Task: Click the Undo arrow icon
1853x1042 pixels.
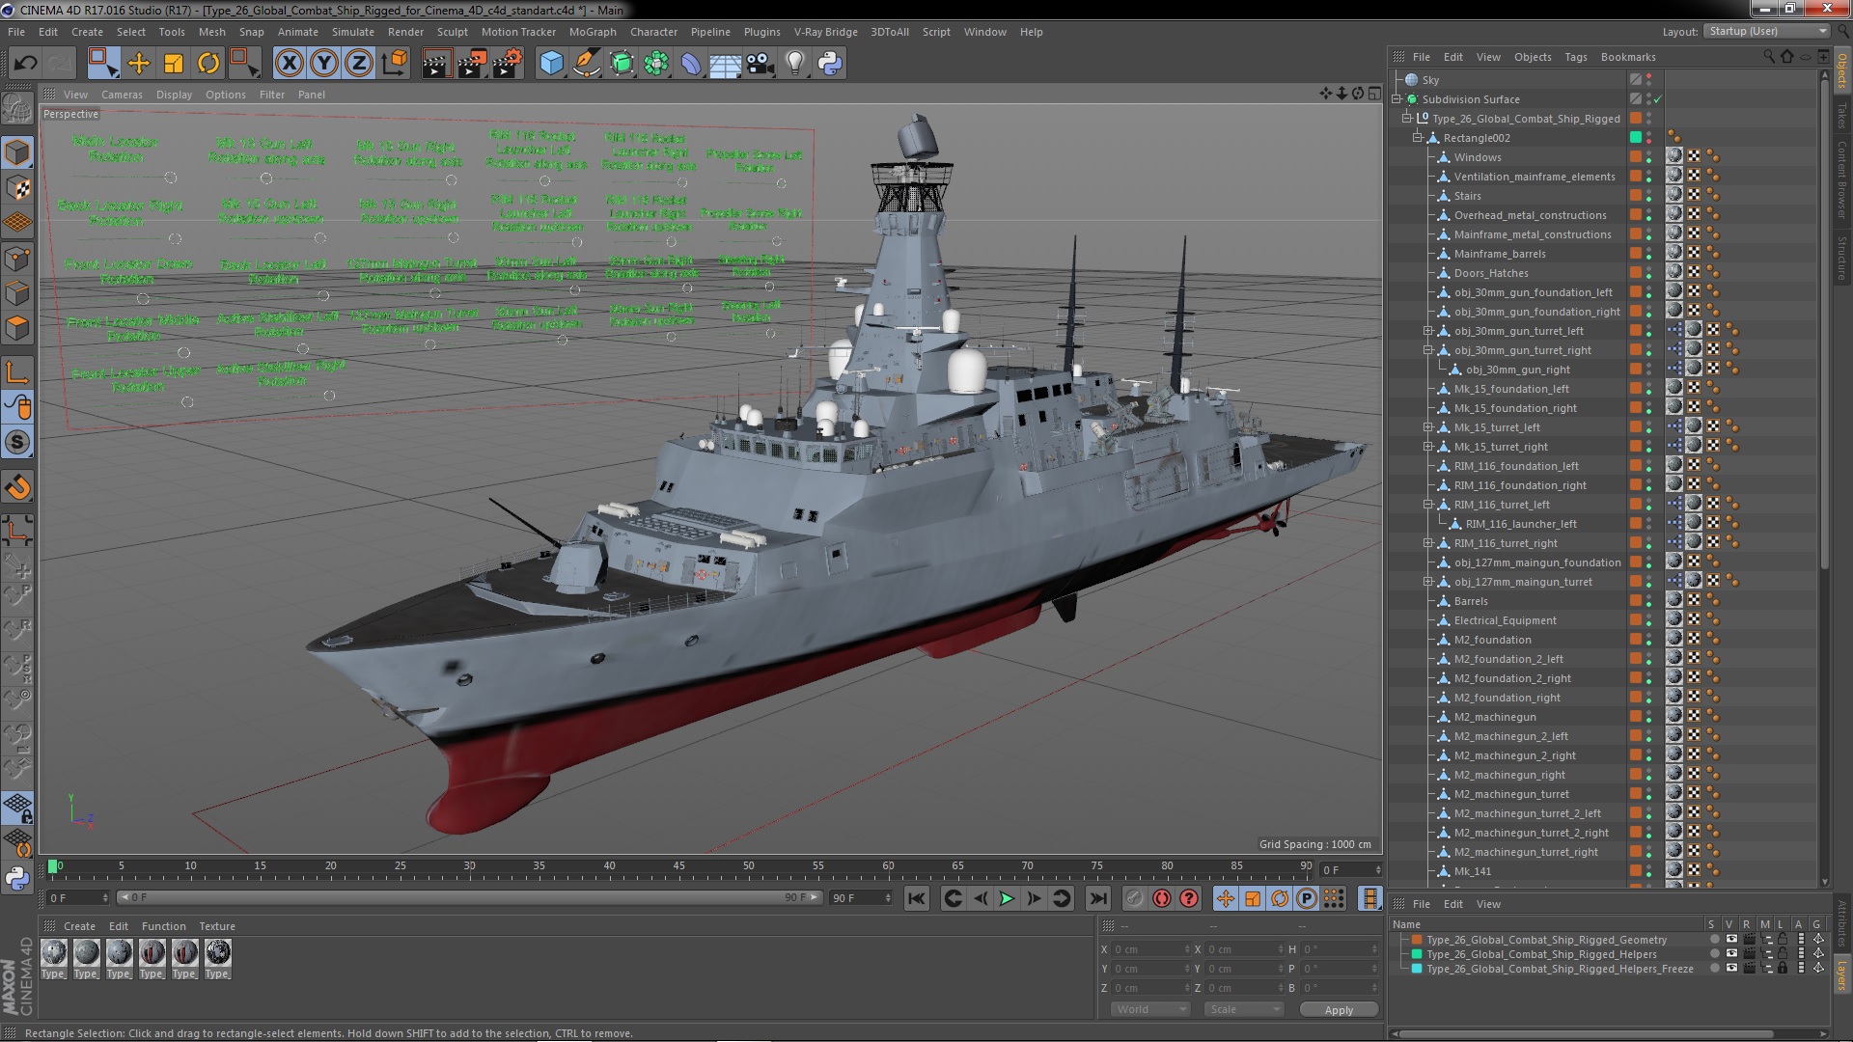Action: (x=25, y=64)
